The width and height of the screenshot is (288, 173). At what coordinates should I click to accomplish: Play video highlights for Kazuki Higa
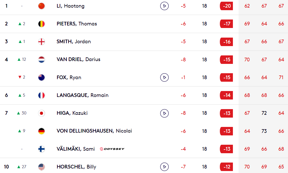pyautogui.click(x=164, y=113)
